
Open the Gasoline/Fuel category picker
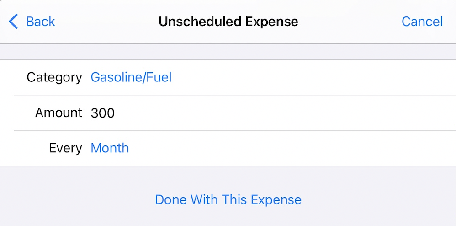131,77
